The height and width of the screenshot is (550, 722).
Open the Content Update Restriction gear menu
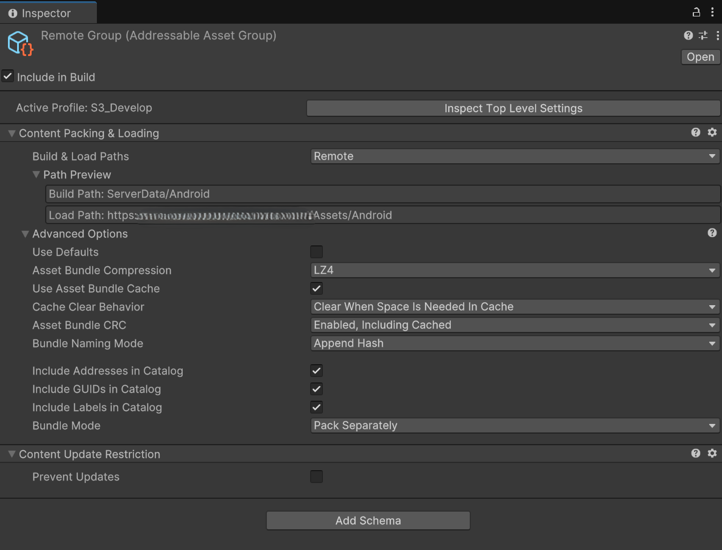(712, 453)
